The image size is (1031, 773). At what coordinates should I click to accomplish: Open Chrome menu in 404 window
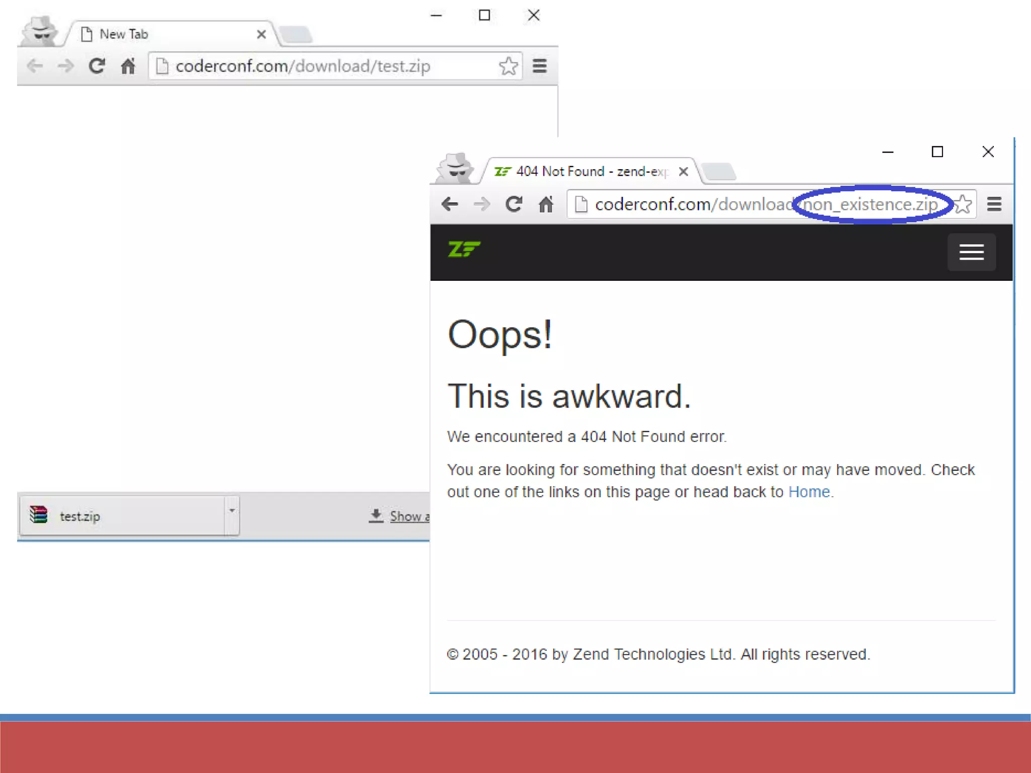click(994, 204)
